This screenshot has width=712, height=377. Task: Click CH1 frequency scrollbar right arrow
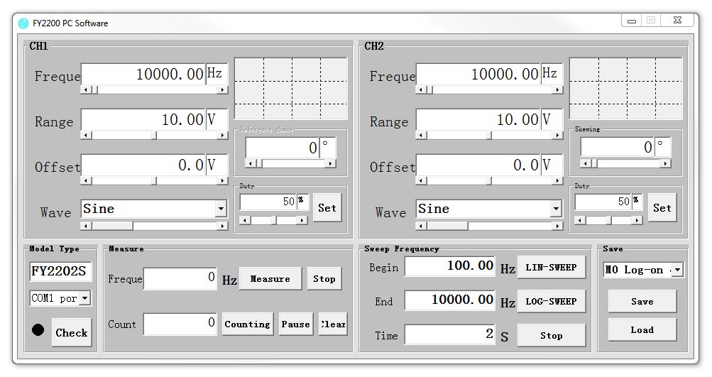(222, 90)
